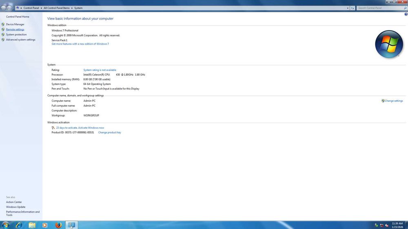Viewport: 408px width, 229px height.
Task: Click the magnifier icon in Search Control Panel
Action: click(405, 8)
